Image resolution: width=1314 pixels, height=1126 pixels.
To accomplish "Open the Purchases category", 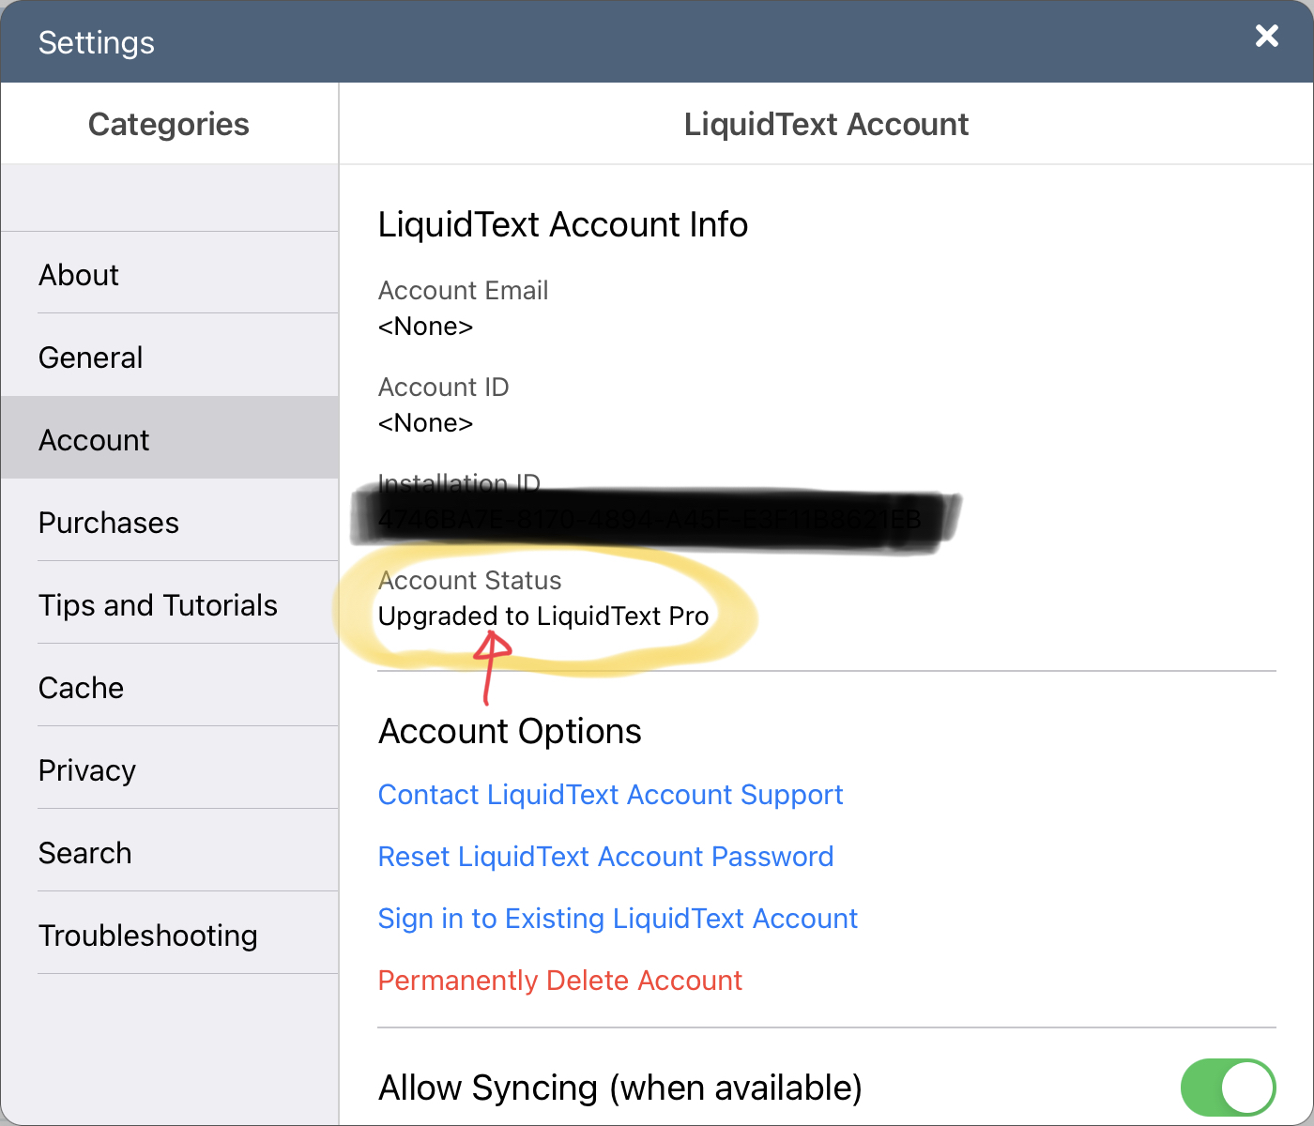I will (170, 523).
